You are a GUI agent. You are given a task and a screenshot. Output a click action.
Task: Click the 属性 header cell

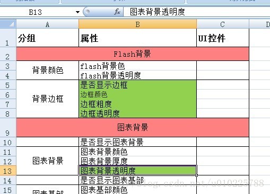[137, 38]
